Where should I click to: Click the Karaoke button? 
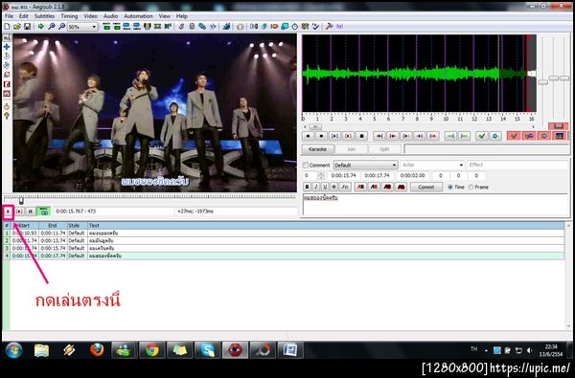[x=317, y=149]
